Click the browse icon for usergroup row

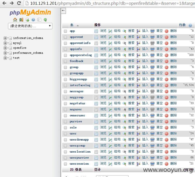pos(96,146)
